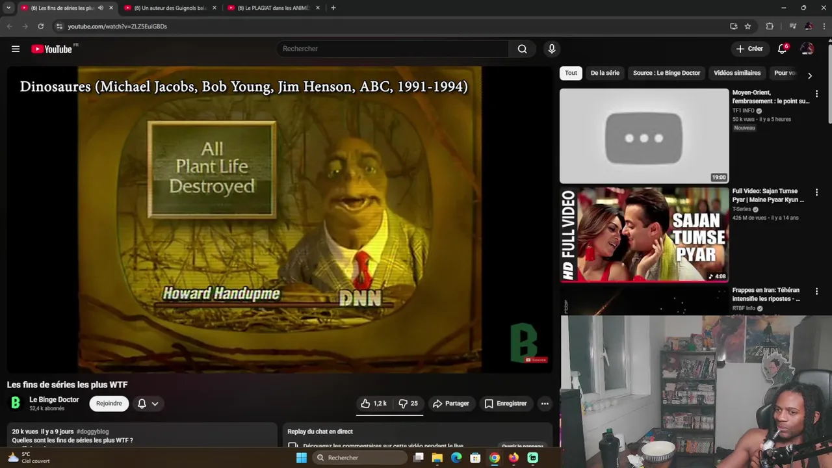Open Full Video: Sajan Tumse Pyar title
The height and width of the screenshot is (468, 832).
pyautogui.click(x=768, y=196)
